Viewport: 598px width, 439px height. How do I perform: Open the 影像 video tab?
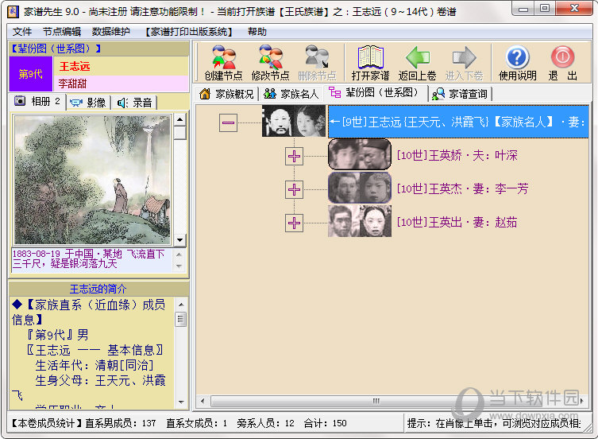pyautogui.click(x=88, y=103)
